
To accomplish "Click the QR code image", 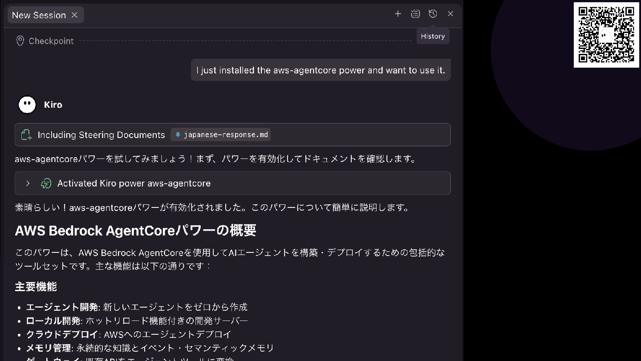I will pyautogui.click(x=606, y=35).
